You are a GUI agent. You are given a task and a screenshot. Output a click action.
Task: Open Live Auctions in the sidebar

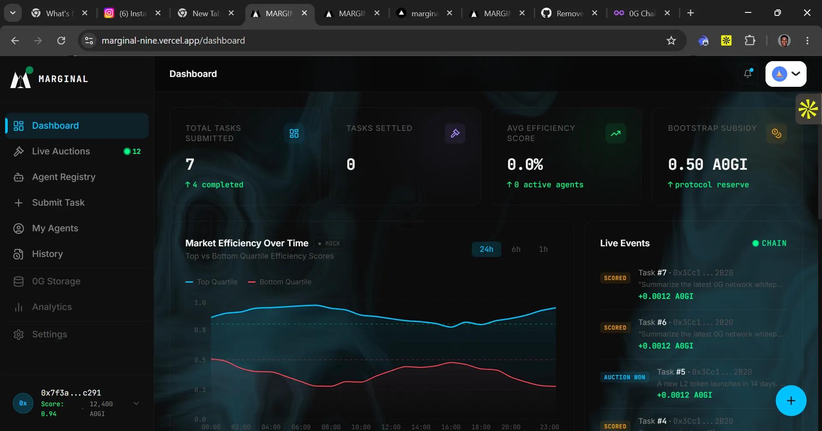click(77, 151)
